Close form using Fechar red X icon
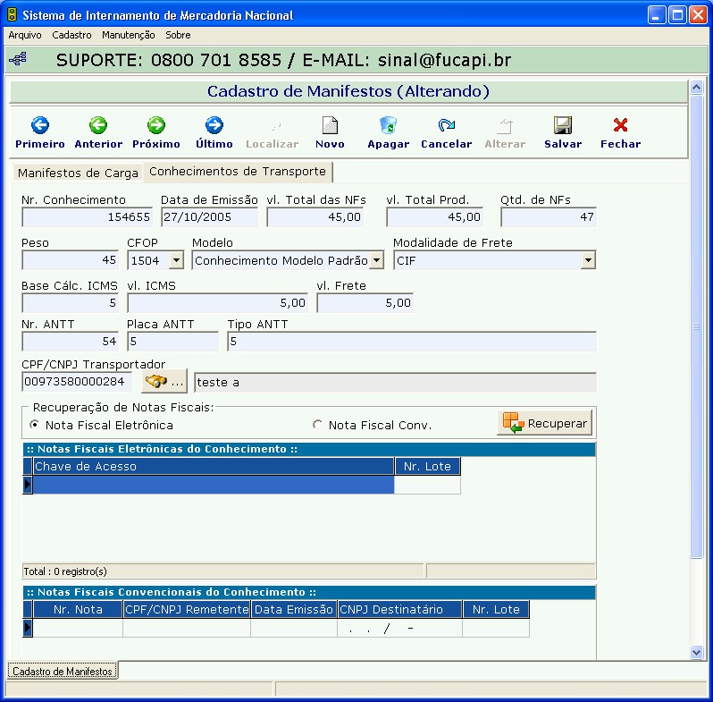 620,126
